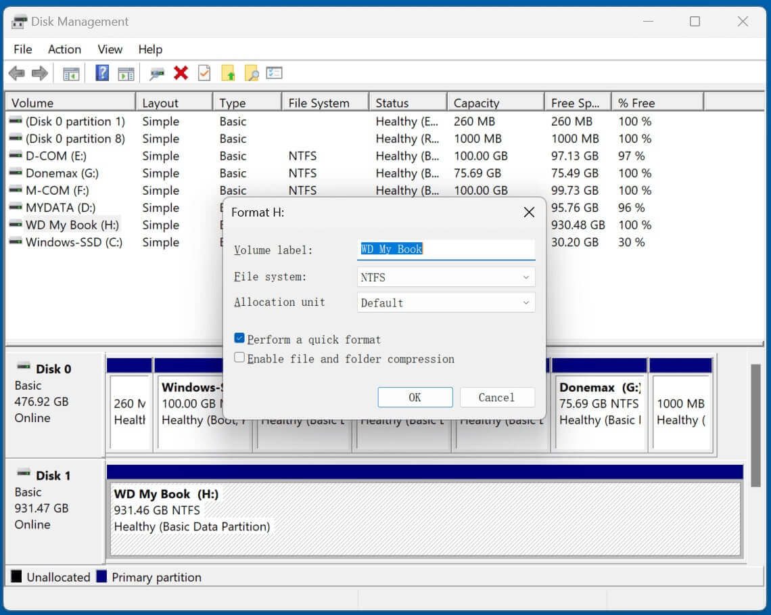Open the View menu

tap(109, 49)
